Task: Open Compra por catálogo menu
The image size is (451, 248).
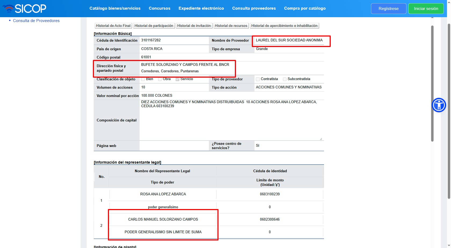Action: pyautogui.click(x=305, y=8)
